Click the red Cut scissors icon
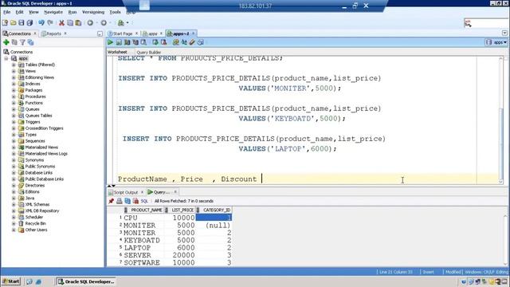 coord(61,23)
